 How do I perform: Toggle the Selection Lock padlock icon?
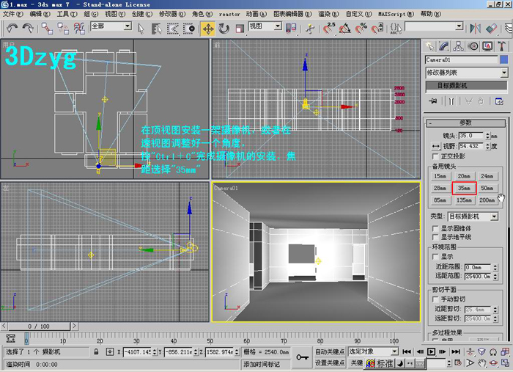coord(96,351)
